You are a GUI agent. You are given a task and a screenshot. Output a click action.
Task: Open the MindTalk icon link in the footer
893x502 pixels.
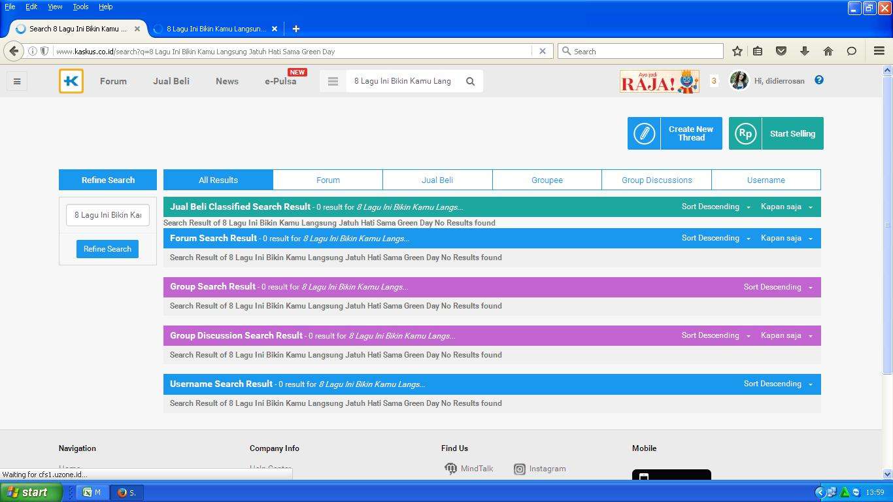tap(451, 469)
